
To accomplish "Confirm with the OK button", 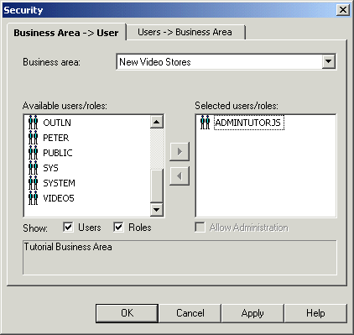I will point(127,313).
